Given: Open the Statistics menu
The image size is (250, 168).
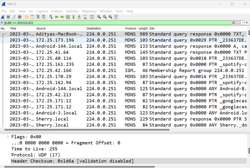Looking at the screenshot, I should click(x=72, y=11).
